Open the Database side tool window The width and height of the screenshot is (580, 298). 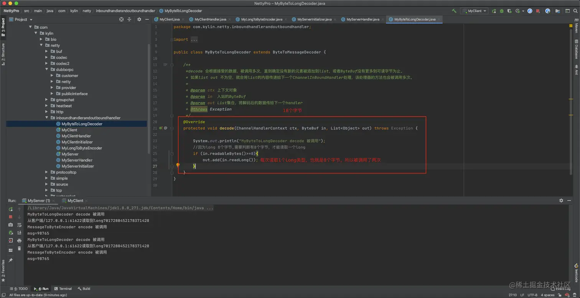pos(576,49)
